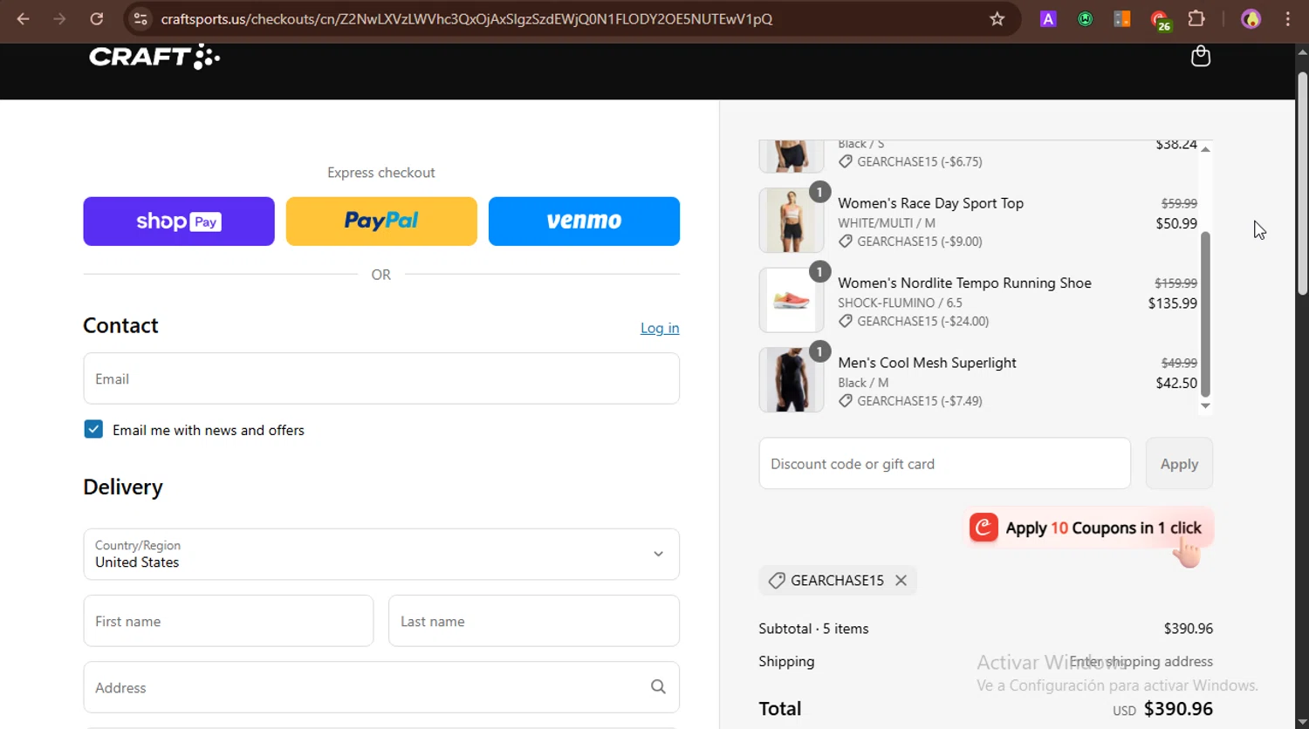Focus the Address input field
The height and width of the screenshot is (729, 1309).
pyautogui.click(x=381, y=687)
